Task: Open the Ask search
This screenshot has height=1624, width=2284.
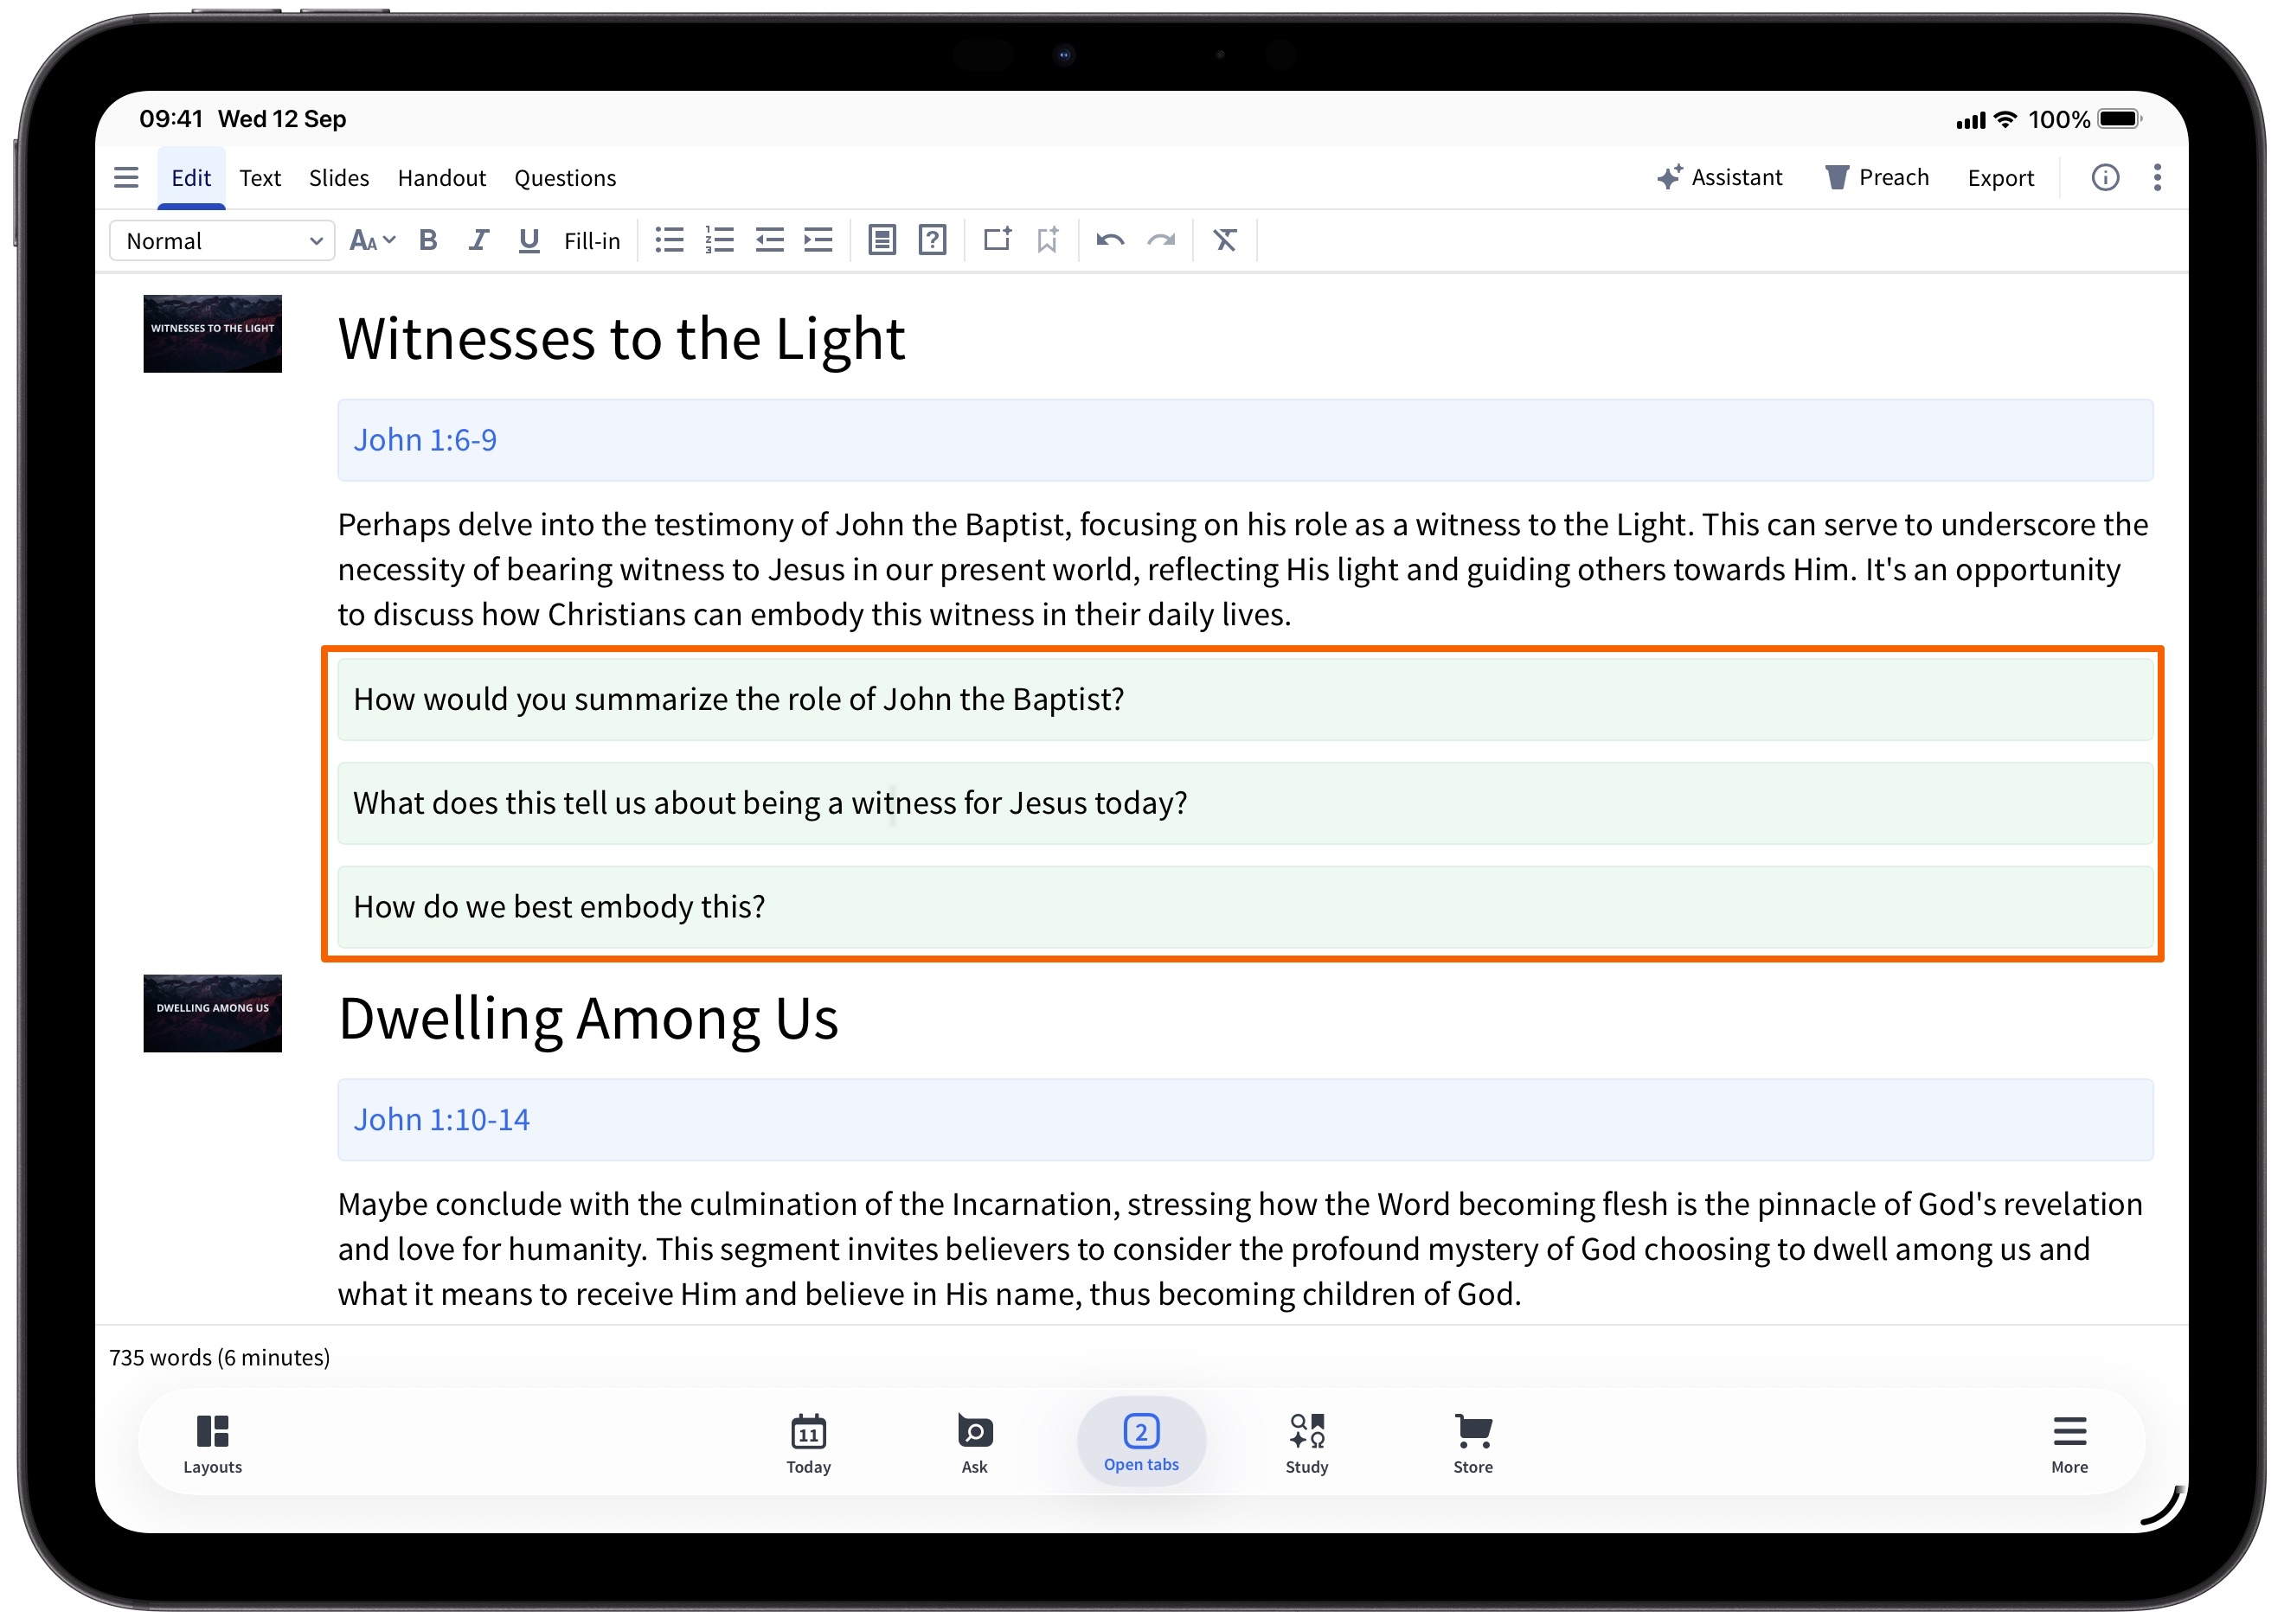Action: (973, 1443)
